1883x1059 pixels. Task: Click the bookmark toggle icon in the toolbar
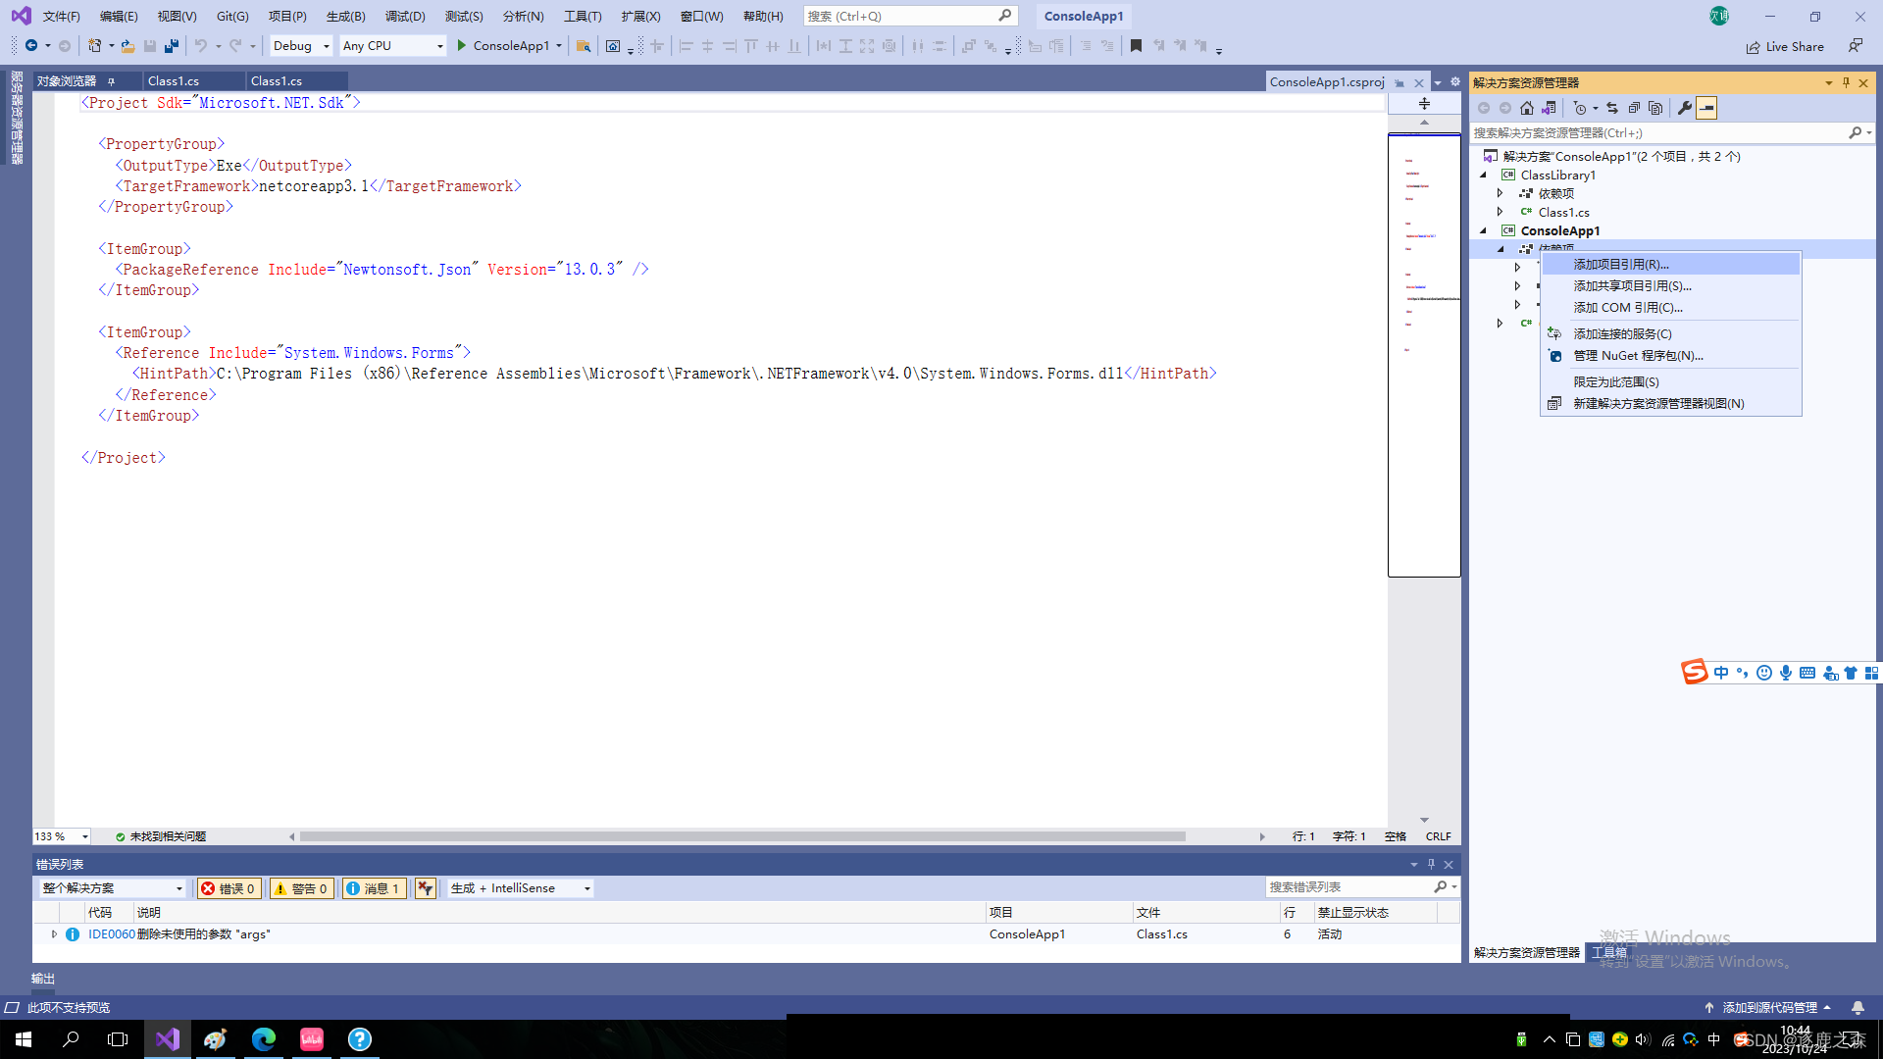pyautogui.click(x=1136, y=46)
